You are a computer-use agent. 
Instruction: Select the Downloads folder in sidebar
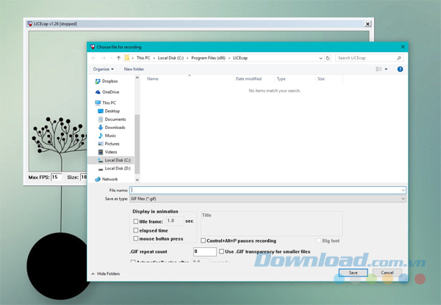click(x=115, y=128)
